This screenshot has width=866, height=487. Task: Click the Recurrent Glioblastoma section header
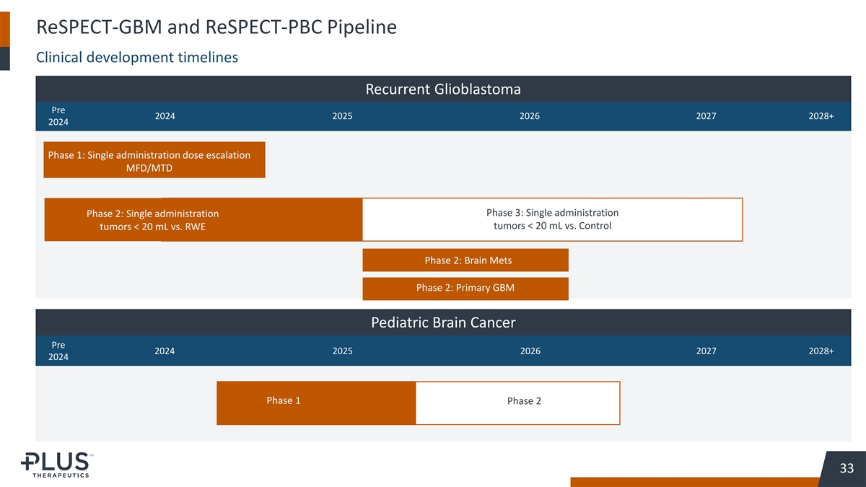(443, 89)
